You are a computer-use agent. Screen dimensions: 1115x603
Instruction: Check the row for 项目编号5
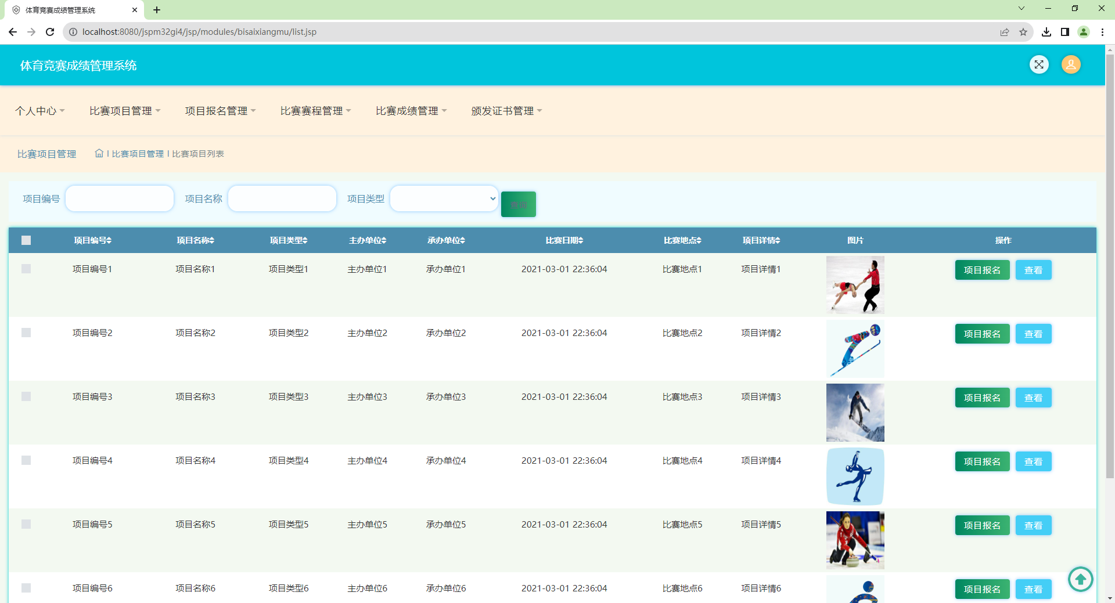coord(26,524)
